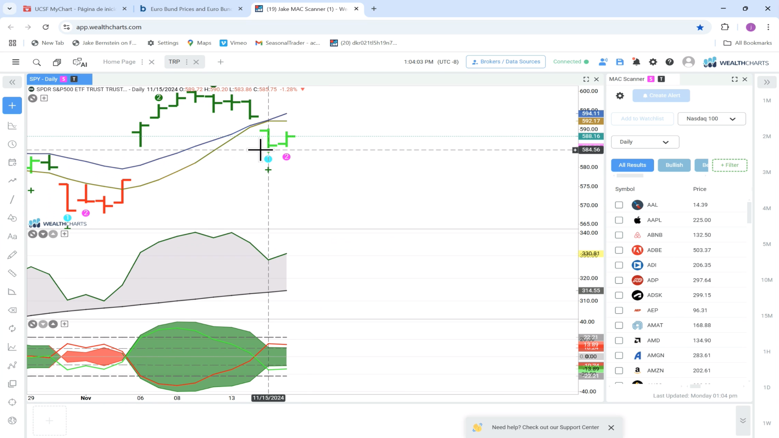779x438 pixels.
Task: Open the user profile avatar
Action: pyautogui.click(x=688, y=62)
